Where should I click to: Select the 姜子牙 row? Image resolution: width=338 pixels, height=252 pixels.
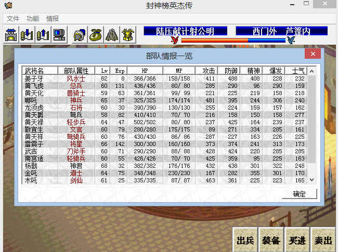pyautogui.click(x=165, y=78)
